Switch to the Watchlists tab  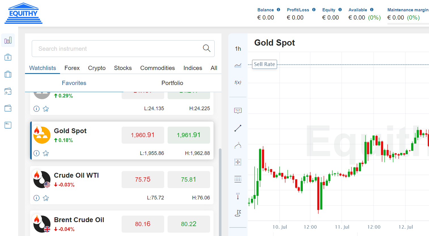pos(43,68)
